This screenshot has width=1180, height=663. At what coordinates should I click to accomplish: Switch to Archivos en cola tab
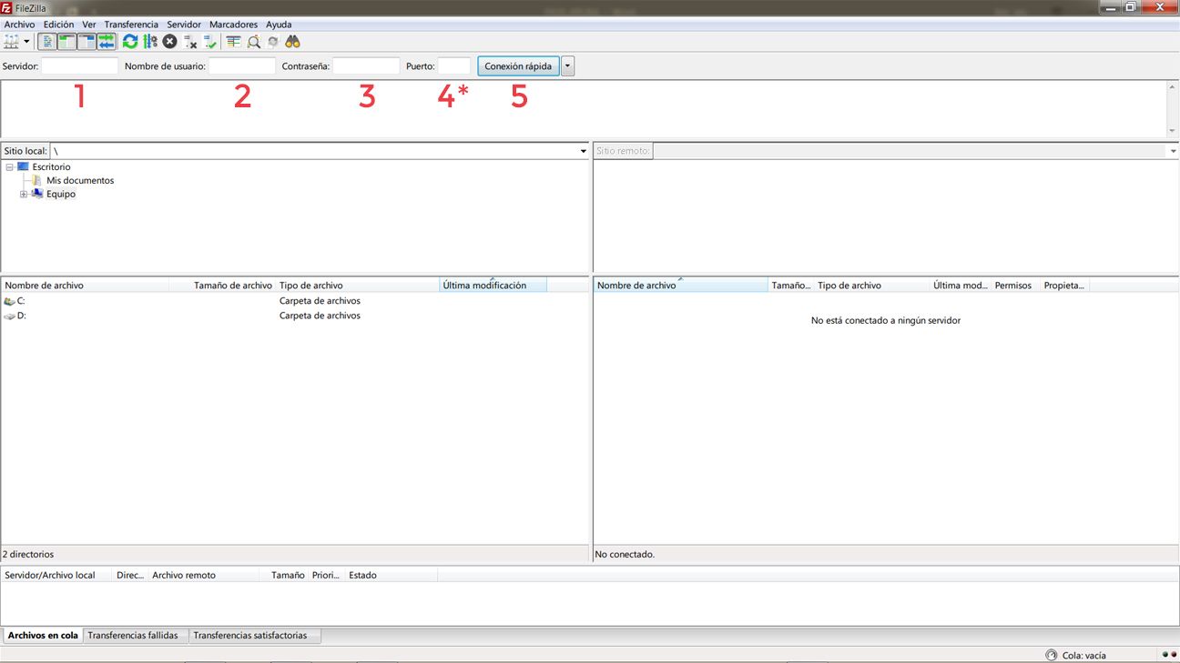(x=43, y=636)
